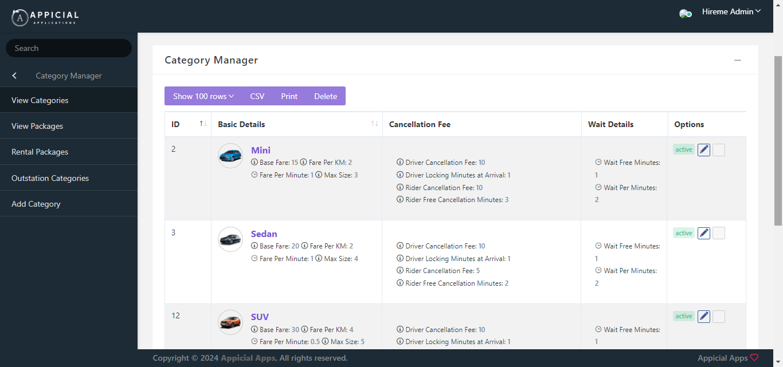
Task: Open Add Category in sidebar
Action: (69, 204)
